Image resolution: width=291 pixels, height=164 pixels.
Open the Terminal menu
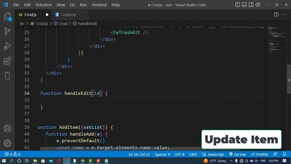99,5
